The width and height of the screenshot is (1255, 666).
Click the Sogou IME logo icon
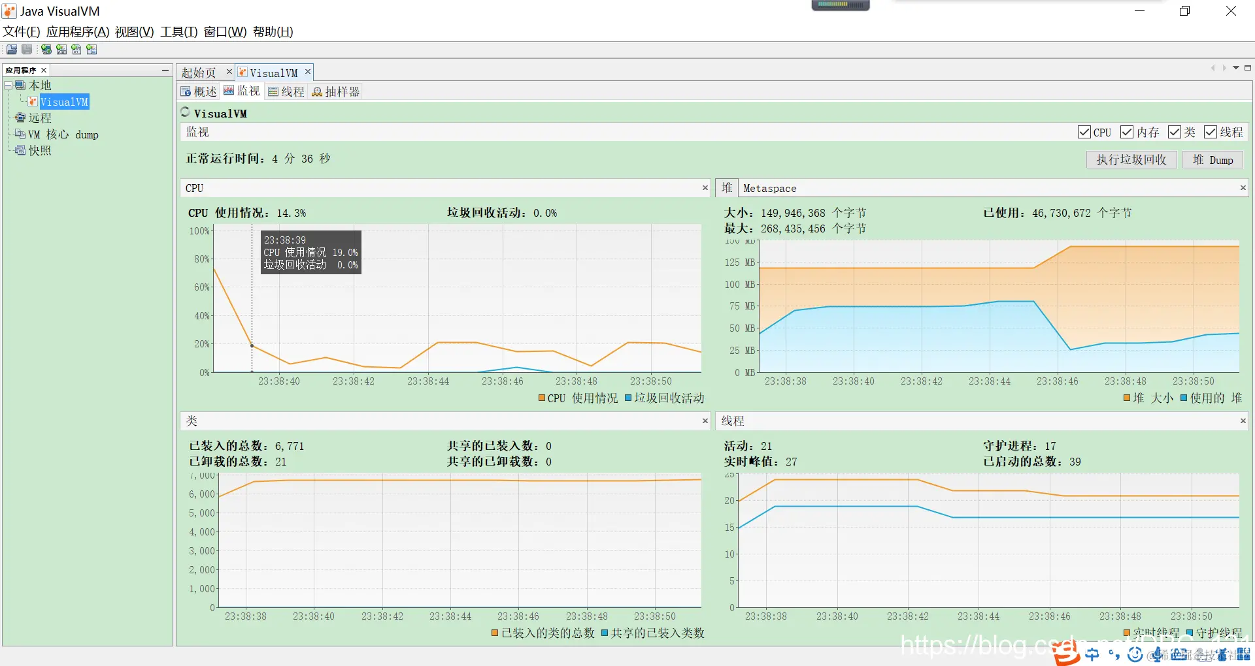click(x=1066, y=653)
